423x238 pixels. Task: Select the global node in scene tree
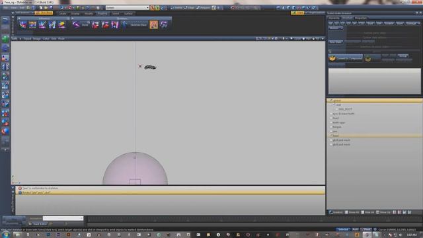[x=375, y=100]
